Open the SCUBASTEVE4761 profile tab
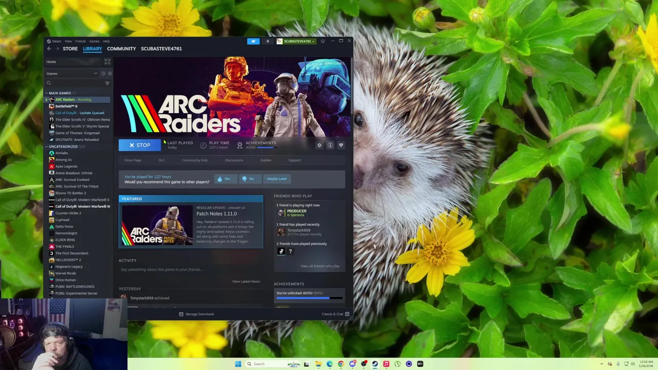This screenshot has width=658, height=370. coord(161,49)
